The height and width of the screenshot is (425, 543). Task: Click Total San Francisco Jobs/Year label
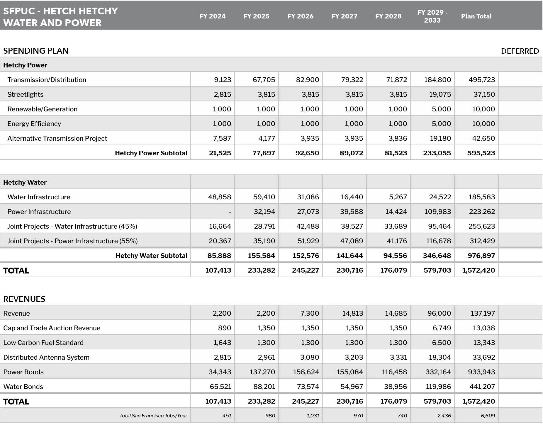coord(153,416)
